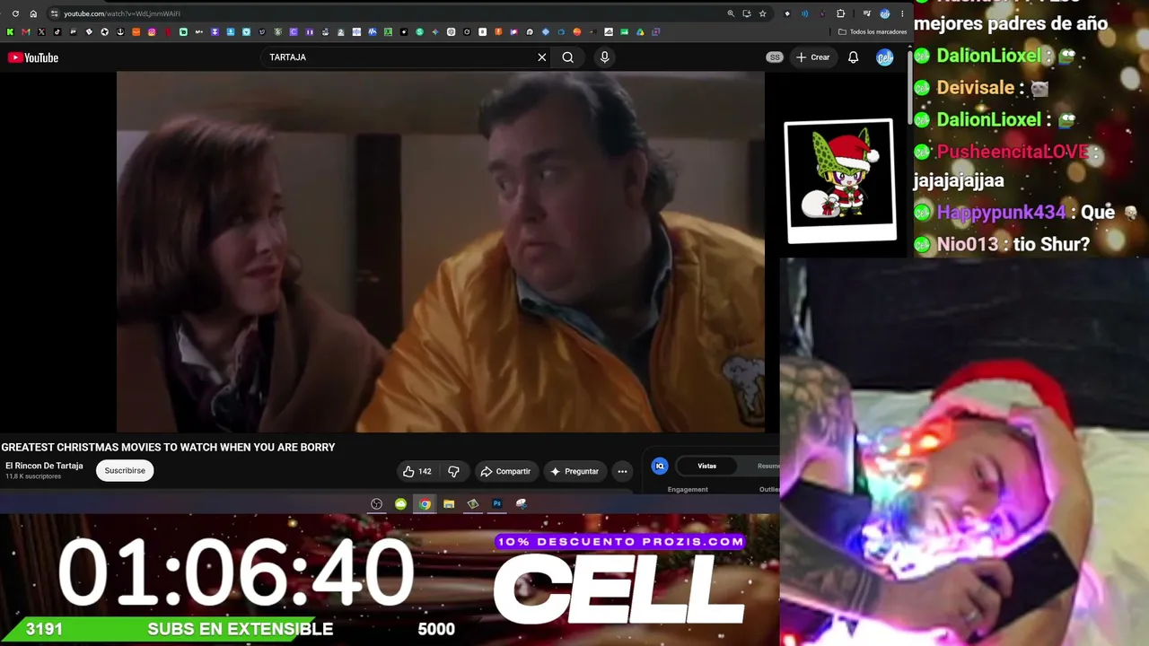Click the Engagement label in vidIQ panel
Image resolution: width=1149 pixels, height=646 pixels.
click(688, 490)
